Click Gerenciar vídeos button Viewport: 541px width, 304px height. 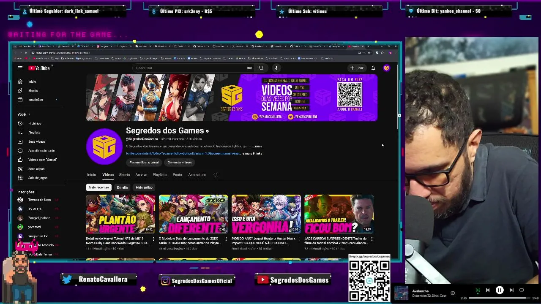[179, 163]
